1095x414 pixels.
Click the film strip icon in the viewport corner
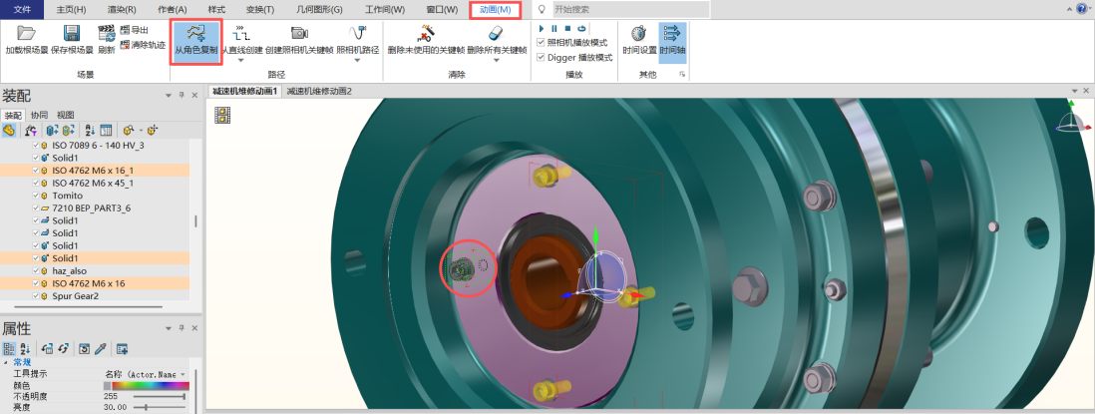pos(223,115)
